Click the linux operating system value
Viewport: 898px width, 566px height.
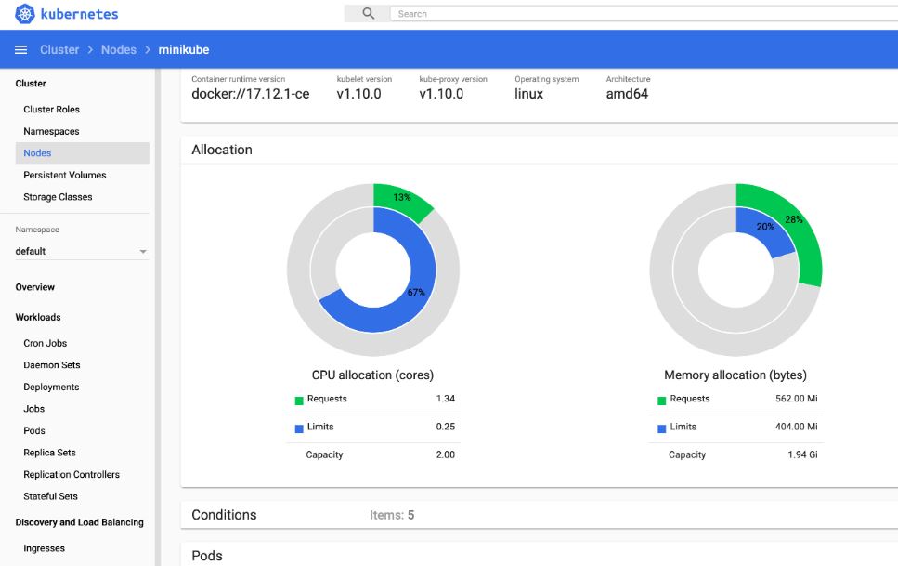[x=528, y=94]
